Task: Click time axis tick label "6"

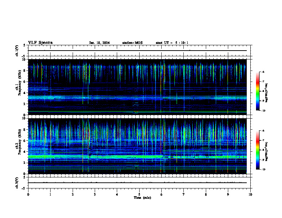Action: click(x=161, y=194)
